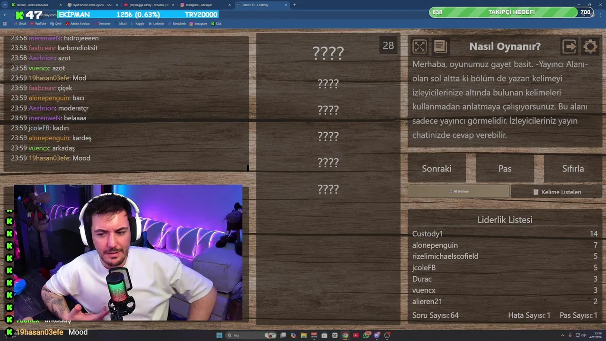Click chat message 'Aezhrion: moderatçr'
The width and height of the screenshot is (606, 341).
[x=50, y=108]
